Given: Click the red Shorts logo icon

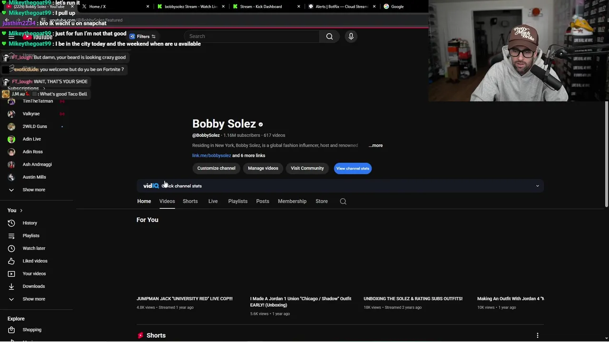Looking at the screenshot, I should coord(140,335).
